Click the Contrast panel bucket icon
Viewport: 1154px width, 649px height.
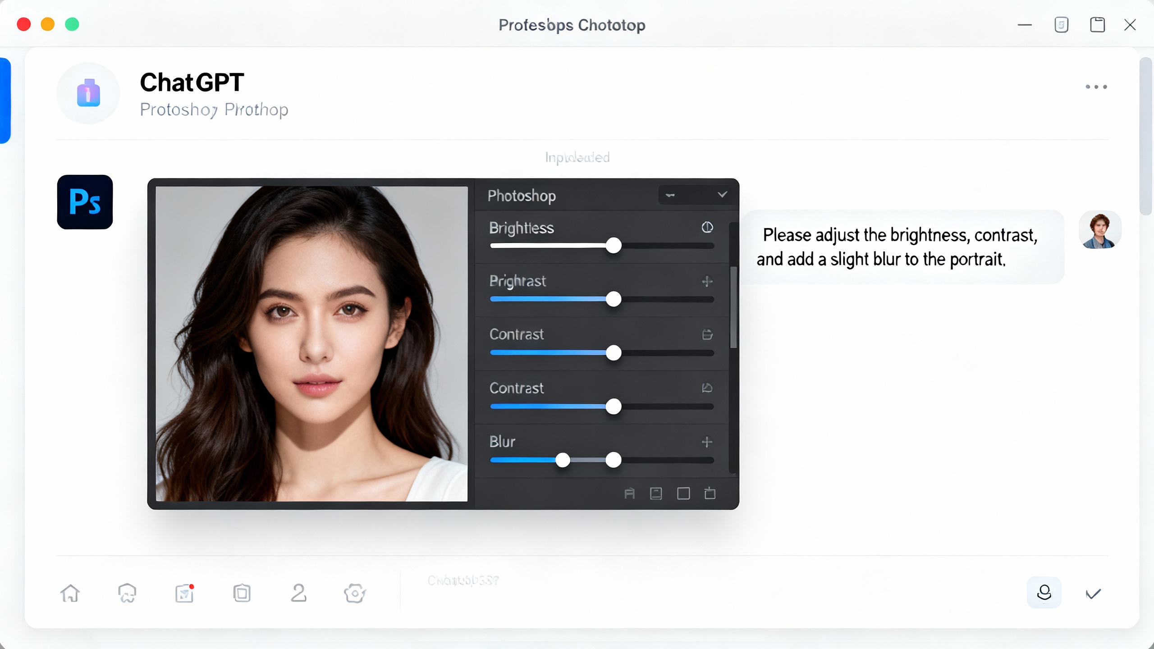706,334
